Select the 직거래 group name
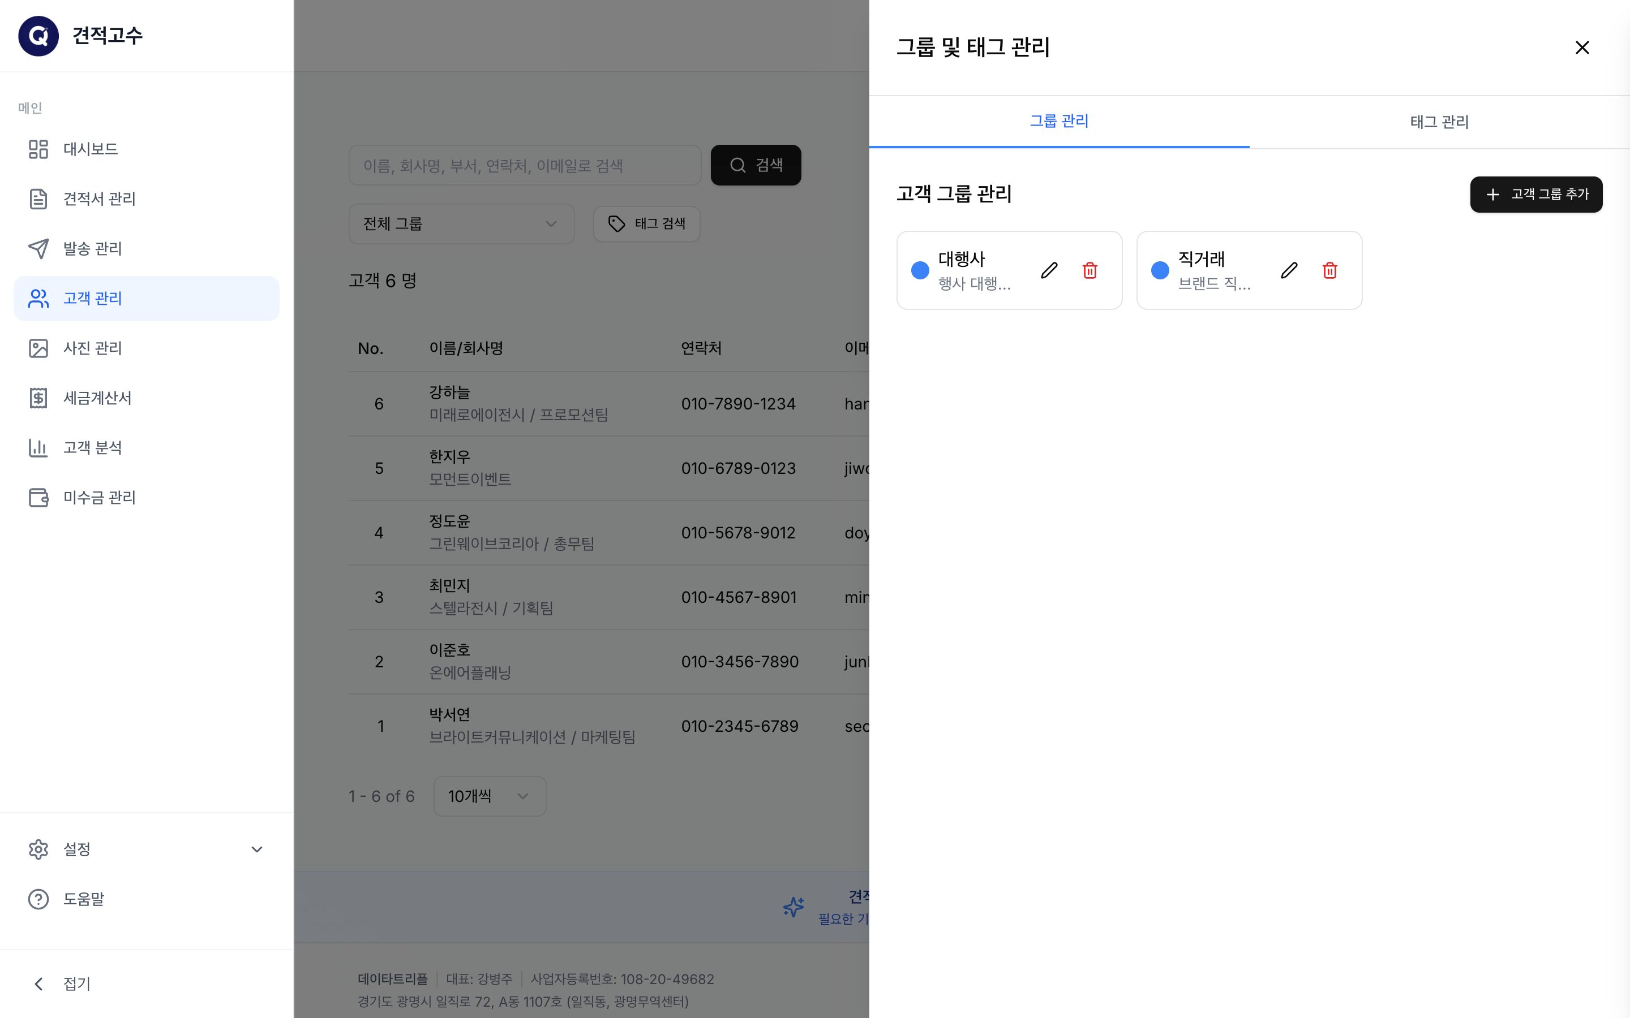Viewport: 1630px width, 1018px height. coord(1201,259)
